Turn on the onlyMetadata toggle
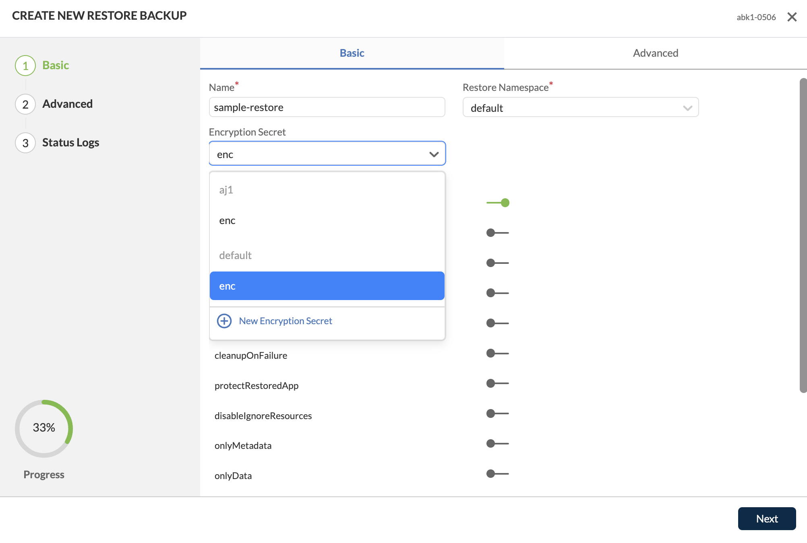 (x=497, y=444)
